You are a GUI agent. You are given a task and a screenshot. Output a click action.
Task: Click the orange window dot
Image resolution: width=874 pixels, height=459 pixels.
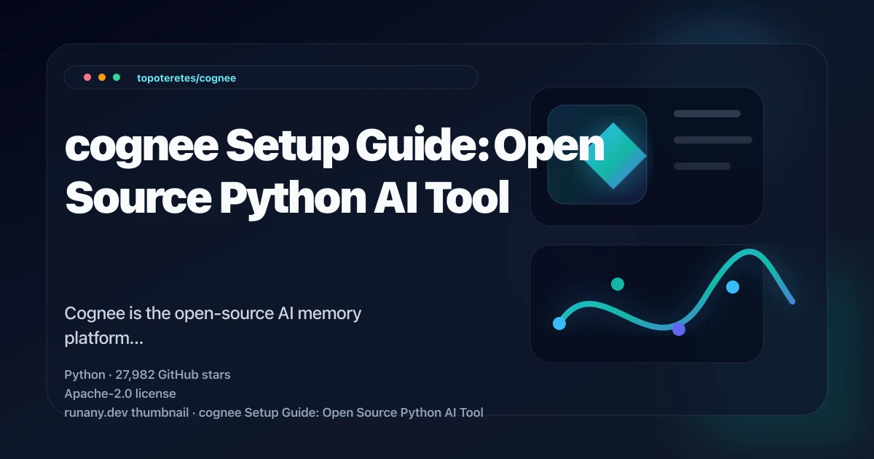(x=102, y=77)
